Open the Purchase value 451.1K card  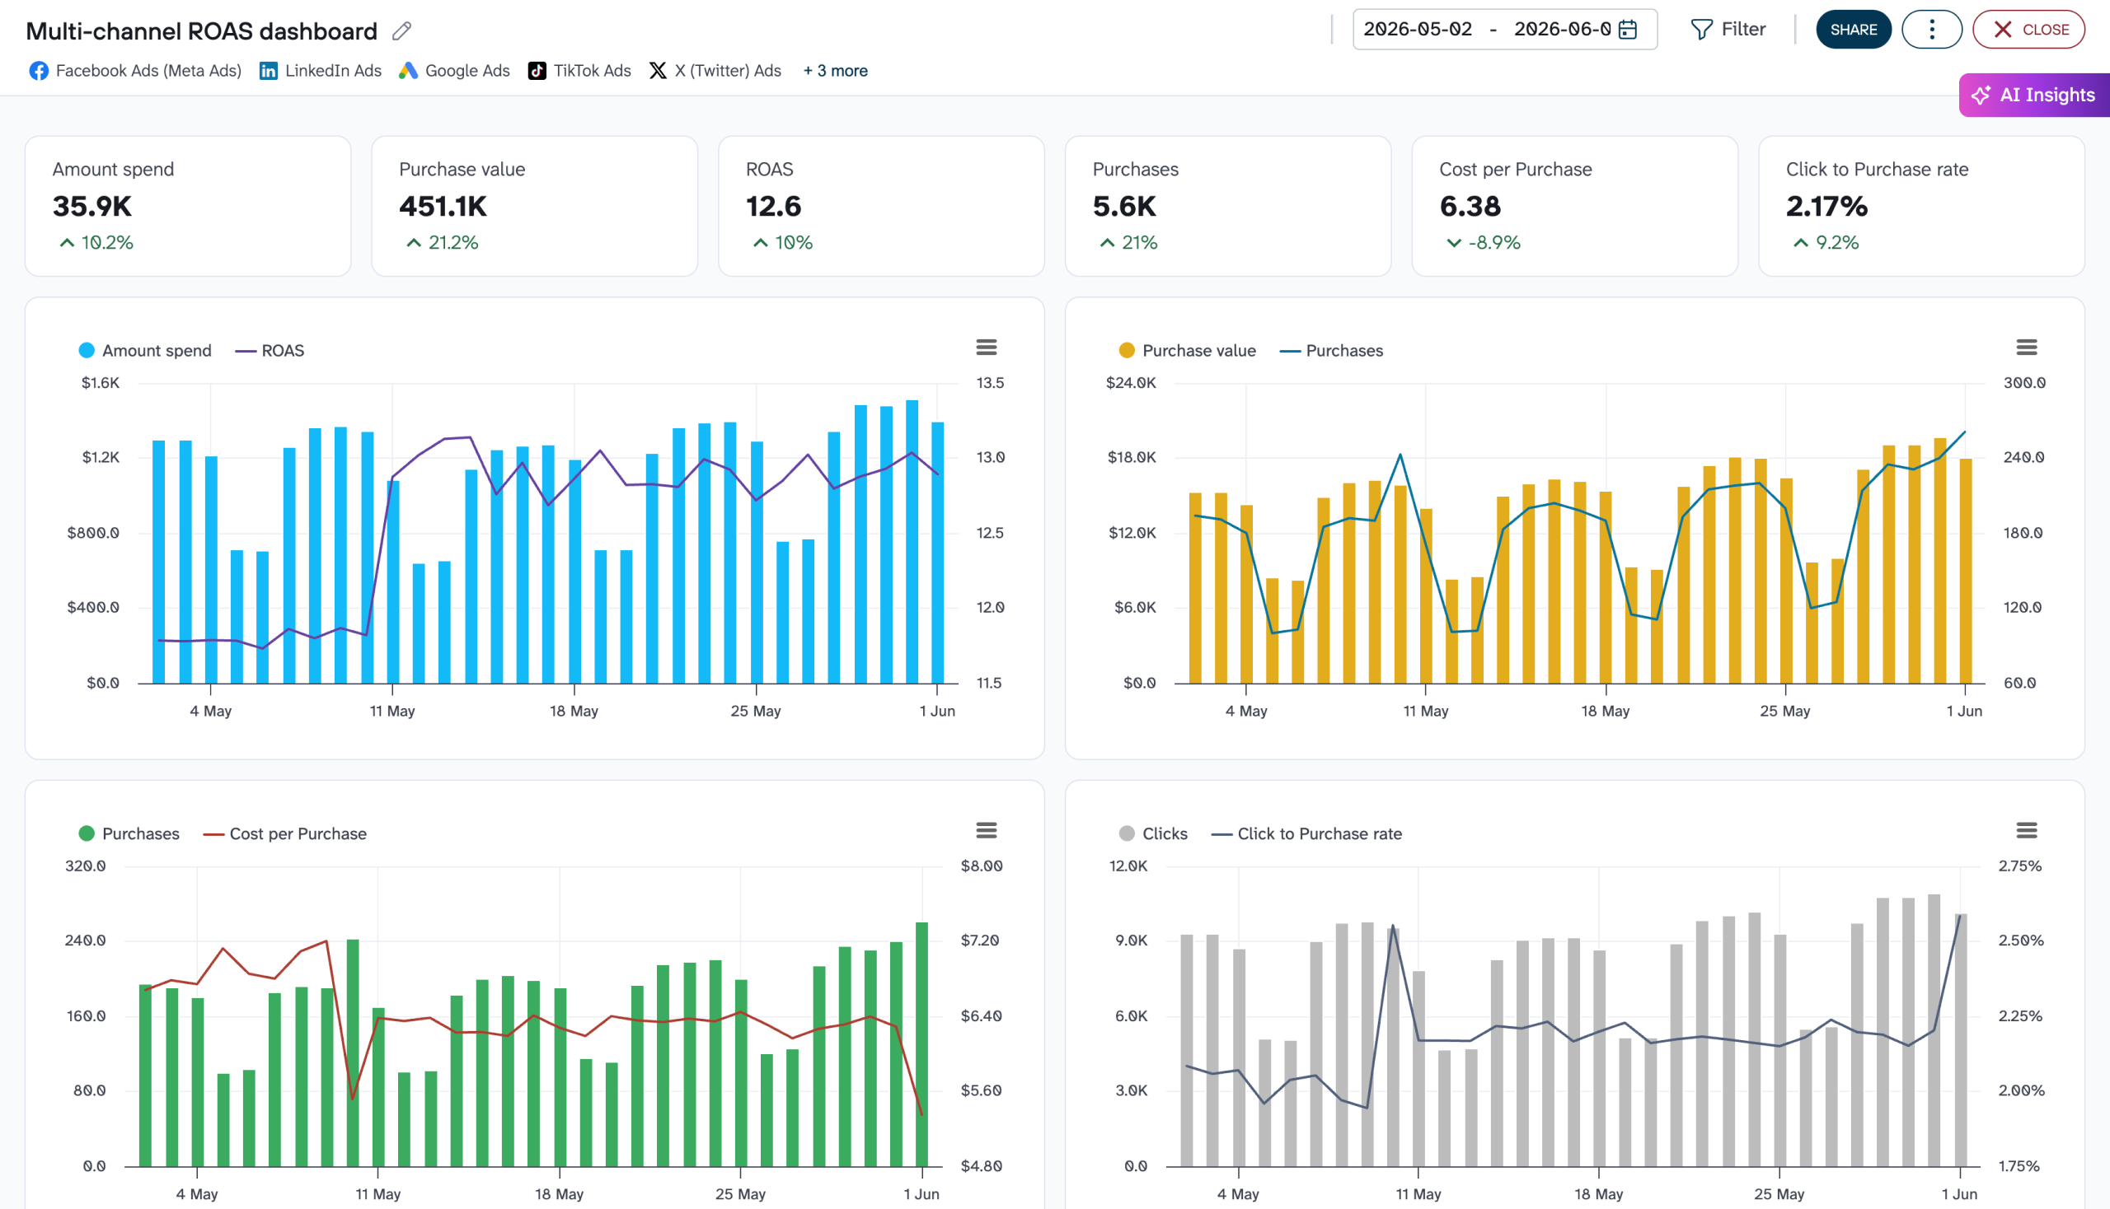tap(534, 207)
